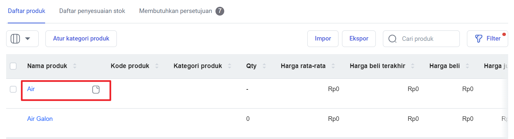
Task: Expand the column view dropdown arrow
Action: point(28,39)
